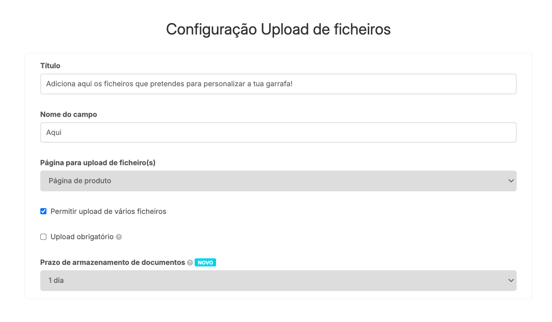Click the help icon beside Upload obrigatório
This screenshot has width=552, height=322.
click(x=119, y=237)
